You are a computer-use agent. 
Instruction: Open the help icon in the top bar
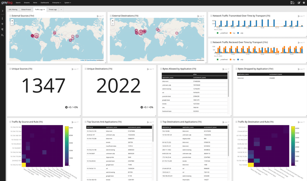(304, 3)
